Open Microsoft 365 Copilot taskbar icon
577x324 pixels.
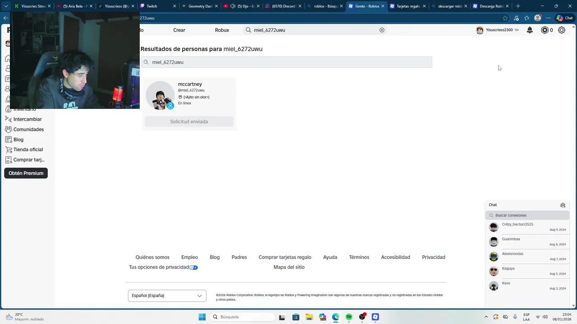tap(322, 317)
